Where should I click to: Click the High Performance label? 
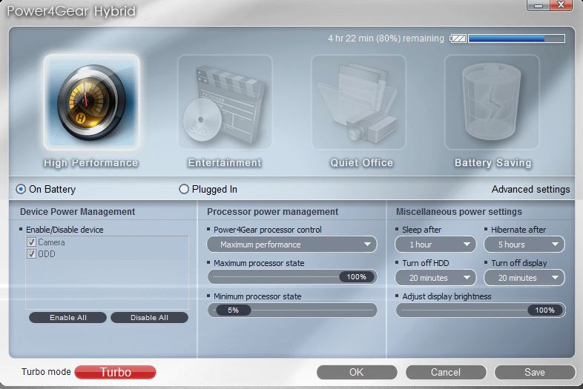91,163
